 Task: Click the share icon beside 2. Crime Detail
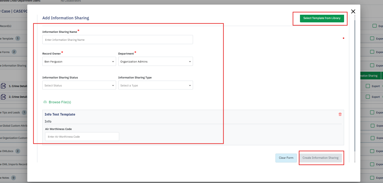(x=3, y=97)
